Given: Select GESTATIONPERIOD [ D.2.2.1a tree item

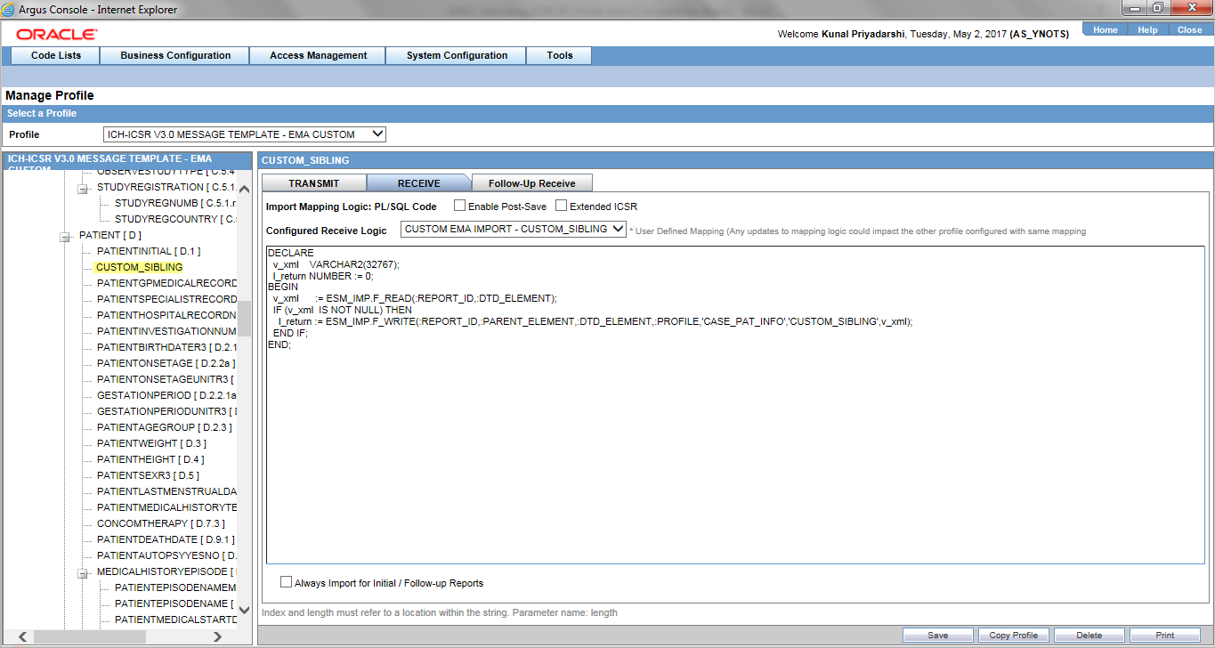Looking at the screenshot, I should click(x=166, y=395).
